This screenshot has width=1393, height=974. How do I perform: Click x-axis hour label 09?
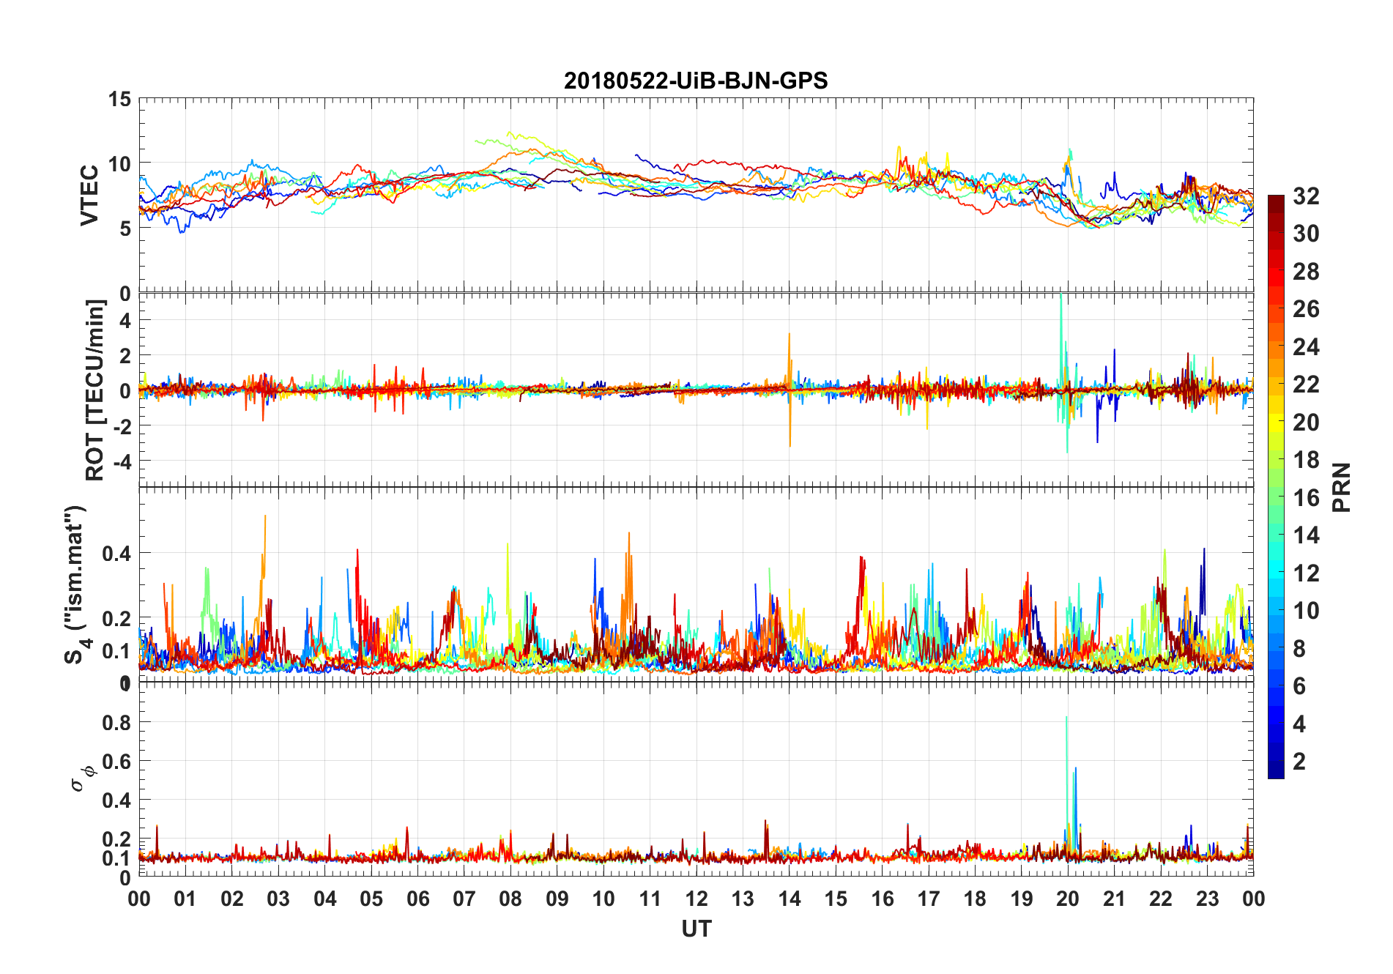(x=557, y=899)
